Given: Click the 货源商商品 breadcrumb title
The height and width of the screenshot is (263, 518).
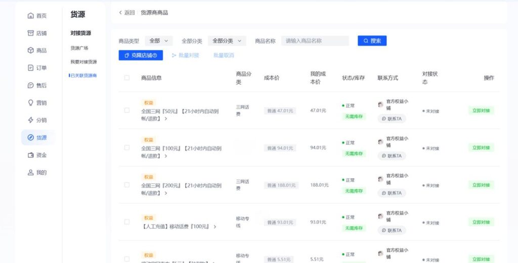Looking at the screenshot, I should tap(154, 13).
